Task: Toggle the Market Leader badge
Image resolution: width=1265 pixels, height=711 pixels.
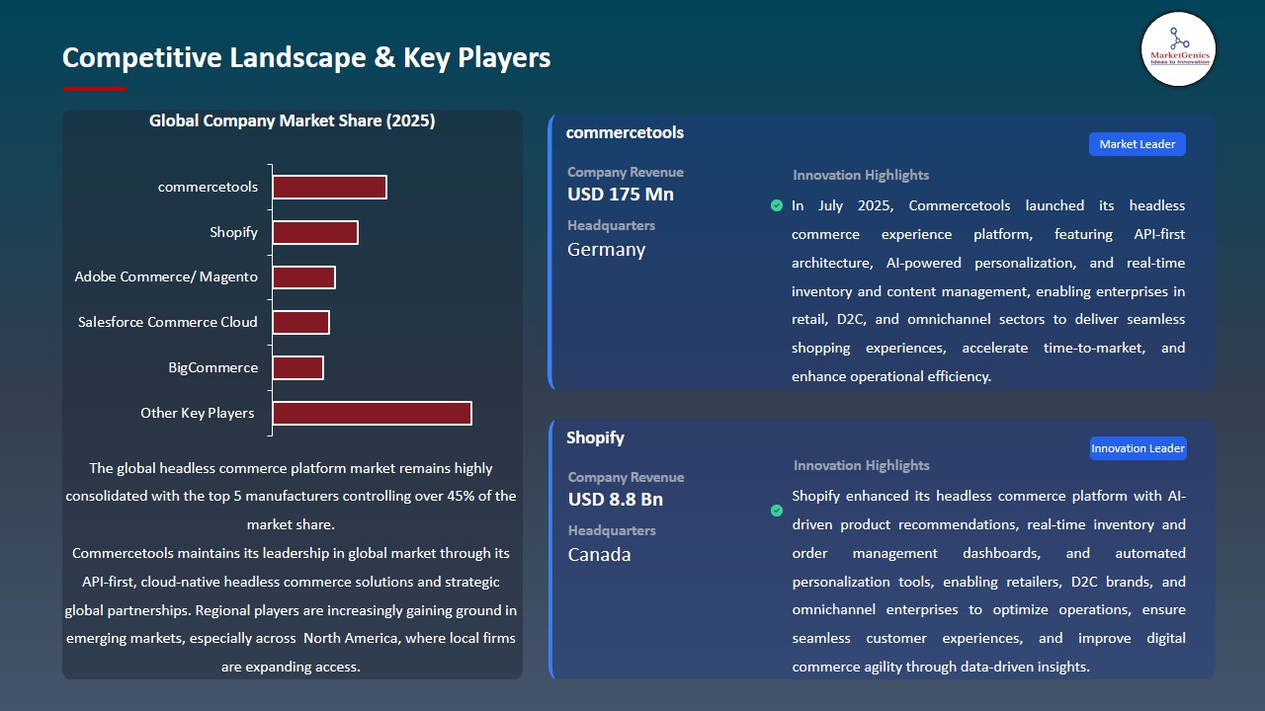Action: 1137,143
